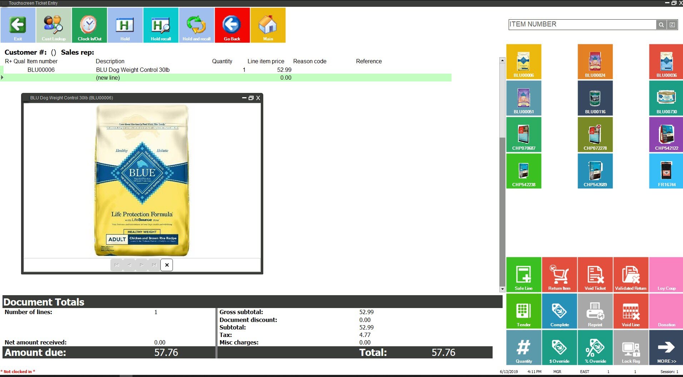
Task: Select the Hold recall icon
Action: (x=161, y=25)
